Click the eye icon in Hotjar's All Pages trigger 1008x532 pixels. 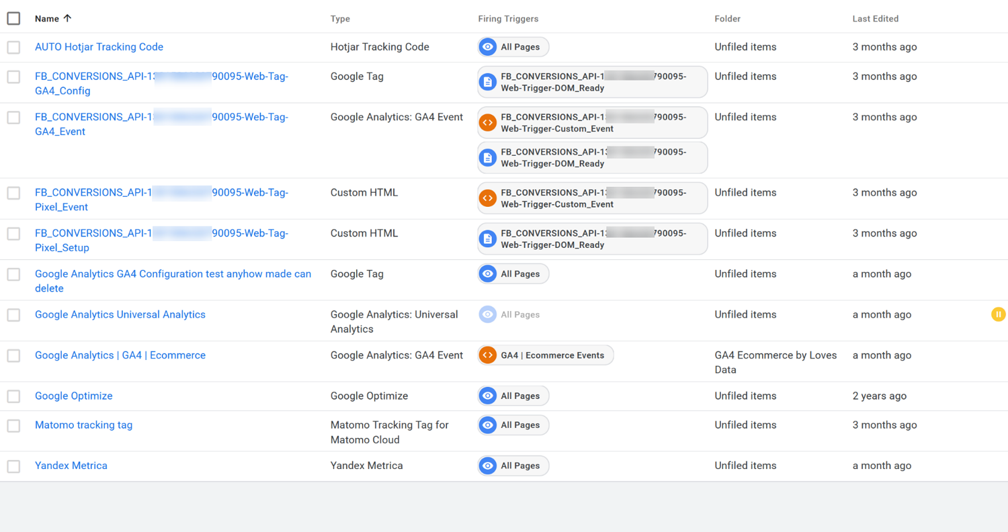[x=488, y=47]
